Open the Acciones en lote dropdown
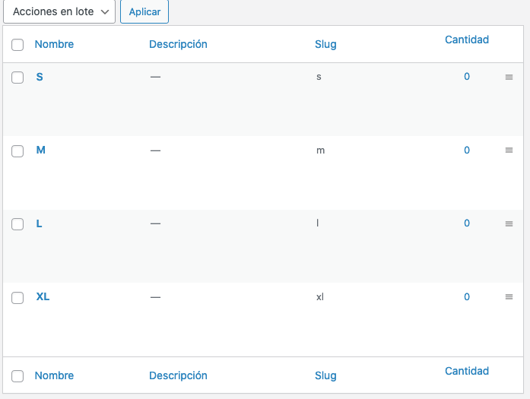The width and height of the screenshot is (530, 399). (60, 12)
